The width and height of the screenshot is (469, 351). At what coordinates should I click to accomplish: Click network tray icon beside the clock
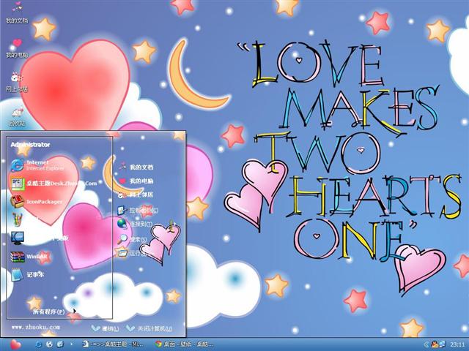click(443, 344)
